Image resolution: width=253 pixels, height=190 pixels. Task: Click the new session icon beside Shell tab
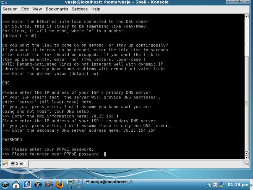tap(5, 163)
